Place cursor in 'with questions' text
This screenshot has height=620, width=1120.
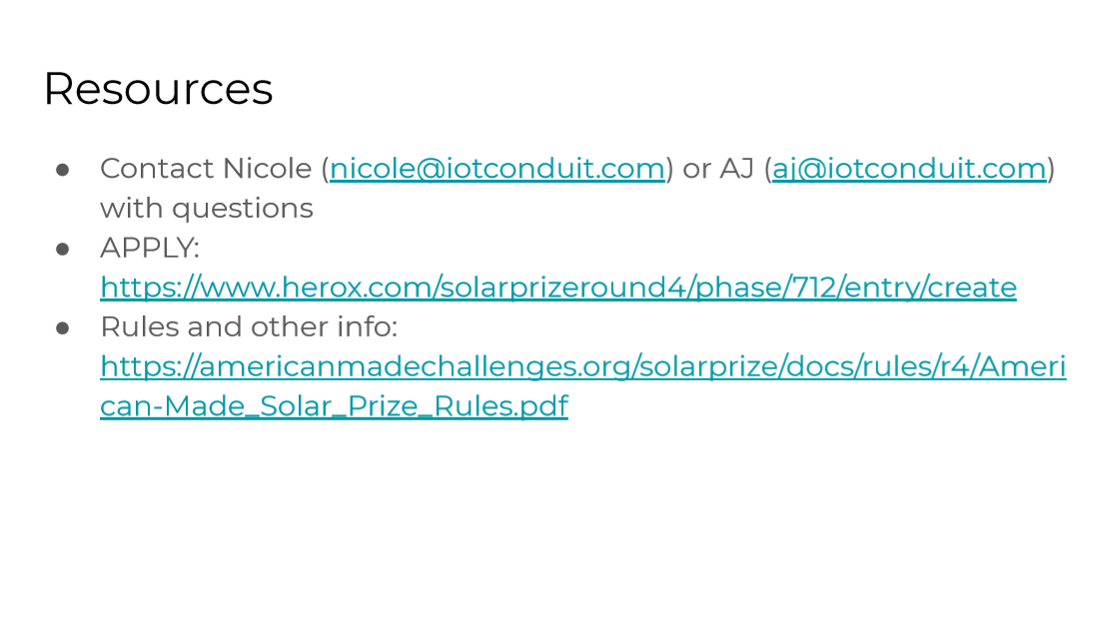click(207, 209)
